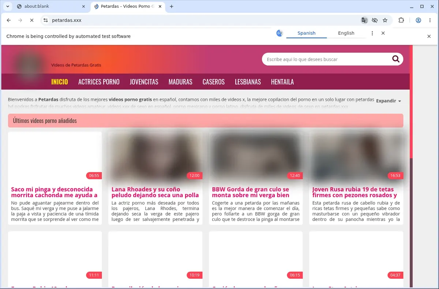439x289 pixels.
Task: Select the Petardas browser tab
Action: pos(127,6)
